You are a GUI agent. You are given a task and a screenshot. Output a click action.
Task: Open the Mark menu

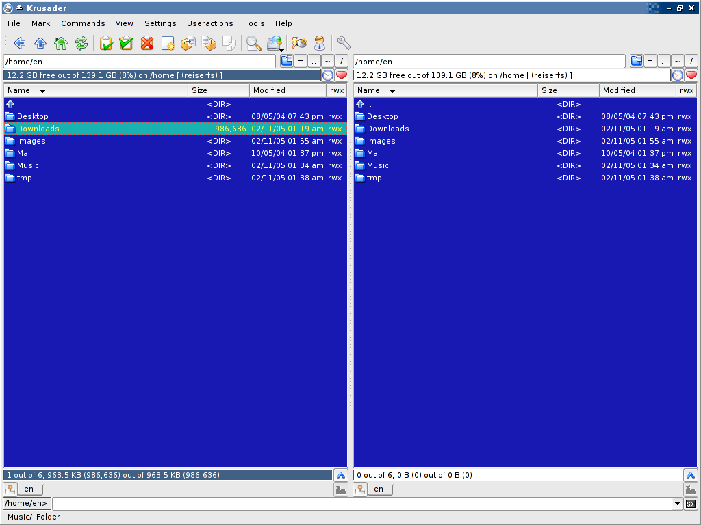40,24
